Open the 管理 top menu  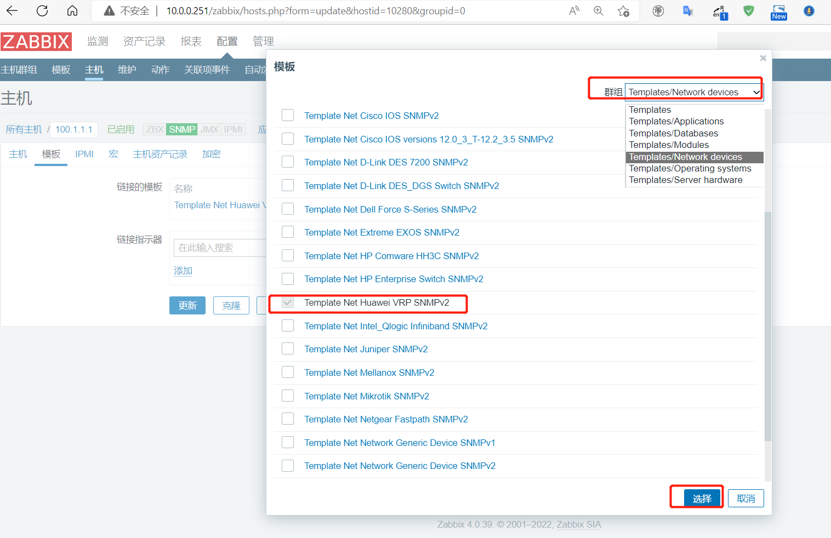coord(263,41)
